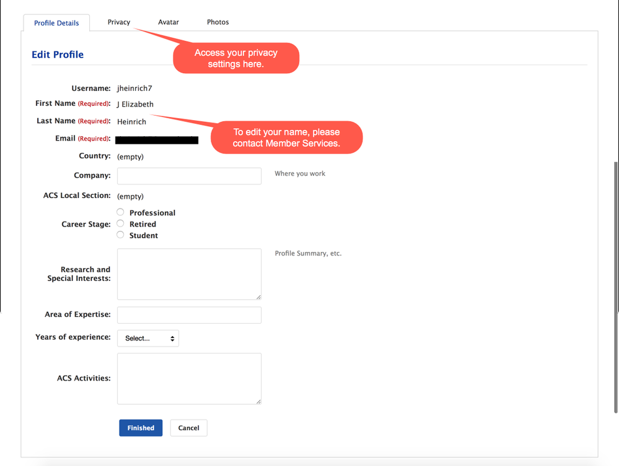Viewport: 619px width, 466px height.
Task: Select the Professional career stage radio button
Action: (x=120, y=212)
